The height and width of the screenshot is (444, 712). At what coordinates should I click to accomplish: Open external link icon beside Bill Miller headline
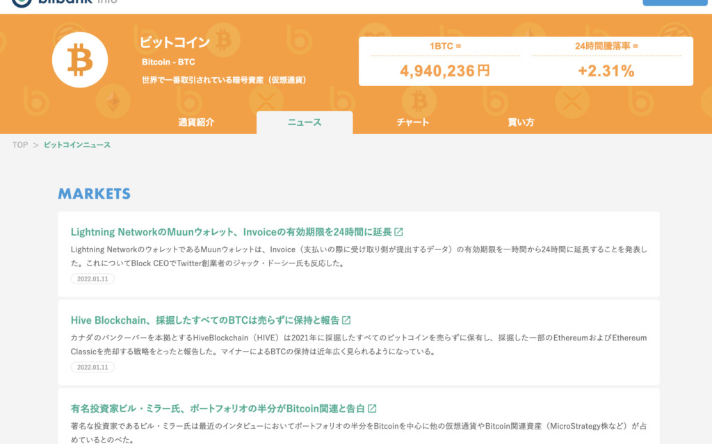[373, 409]
